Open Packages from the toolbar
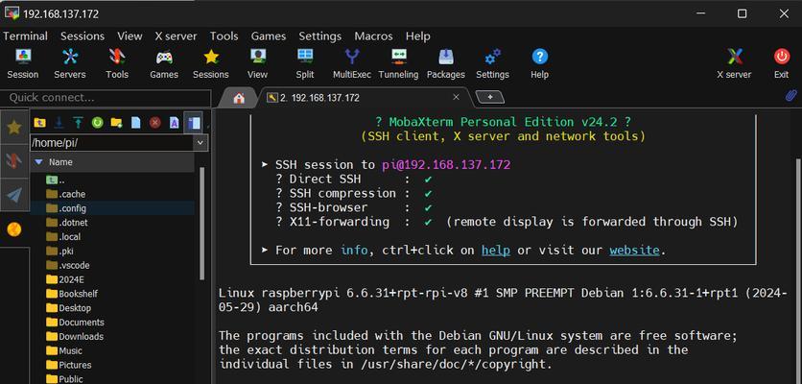This screenshot has width=802, height=384. click(x=446, y=63)
